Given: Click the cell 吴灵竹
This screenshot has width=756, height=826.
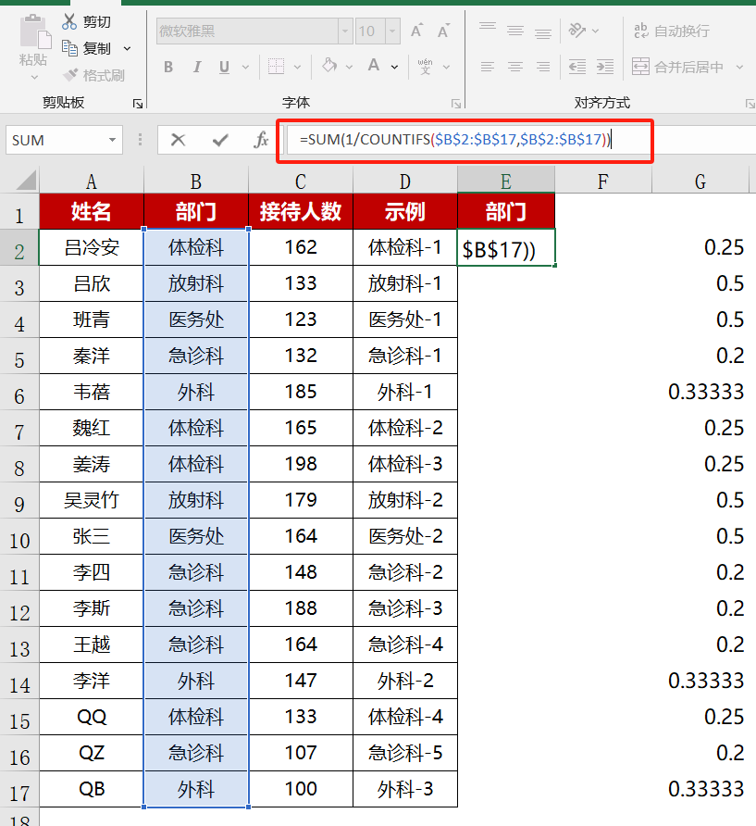Looking at the screenshot, I should click(x=91, y=500).
